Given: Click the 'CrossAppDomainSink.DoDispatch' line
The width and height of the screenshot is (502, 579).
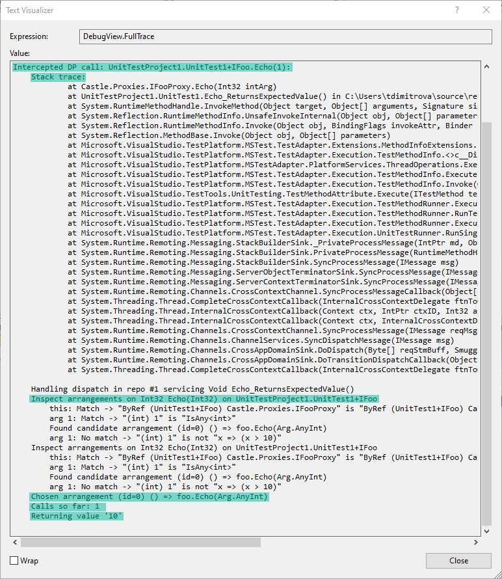Looking at the screenshot, I should (272, 350).
